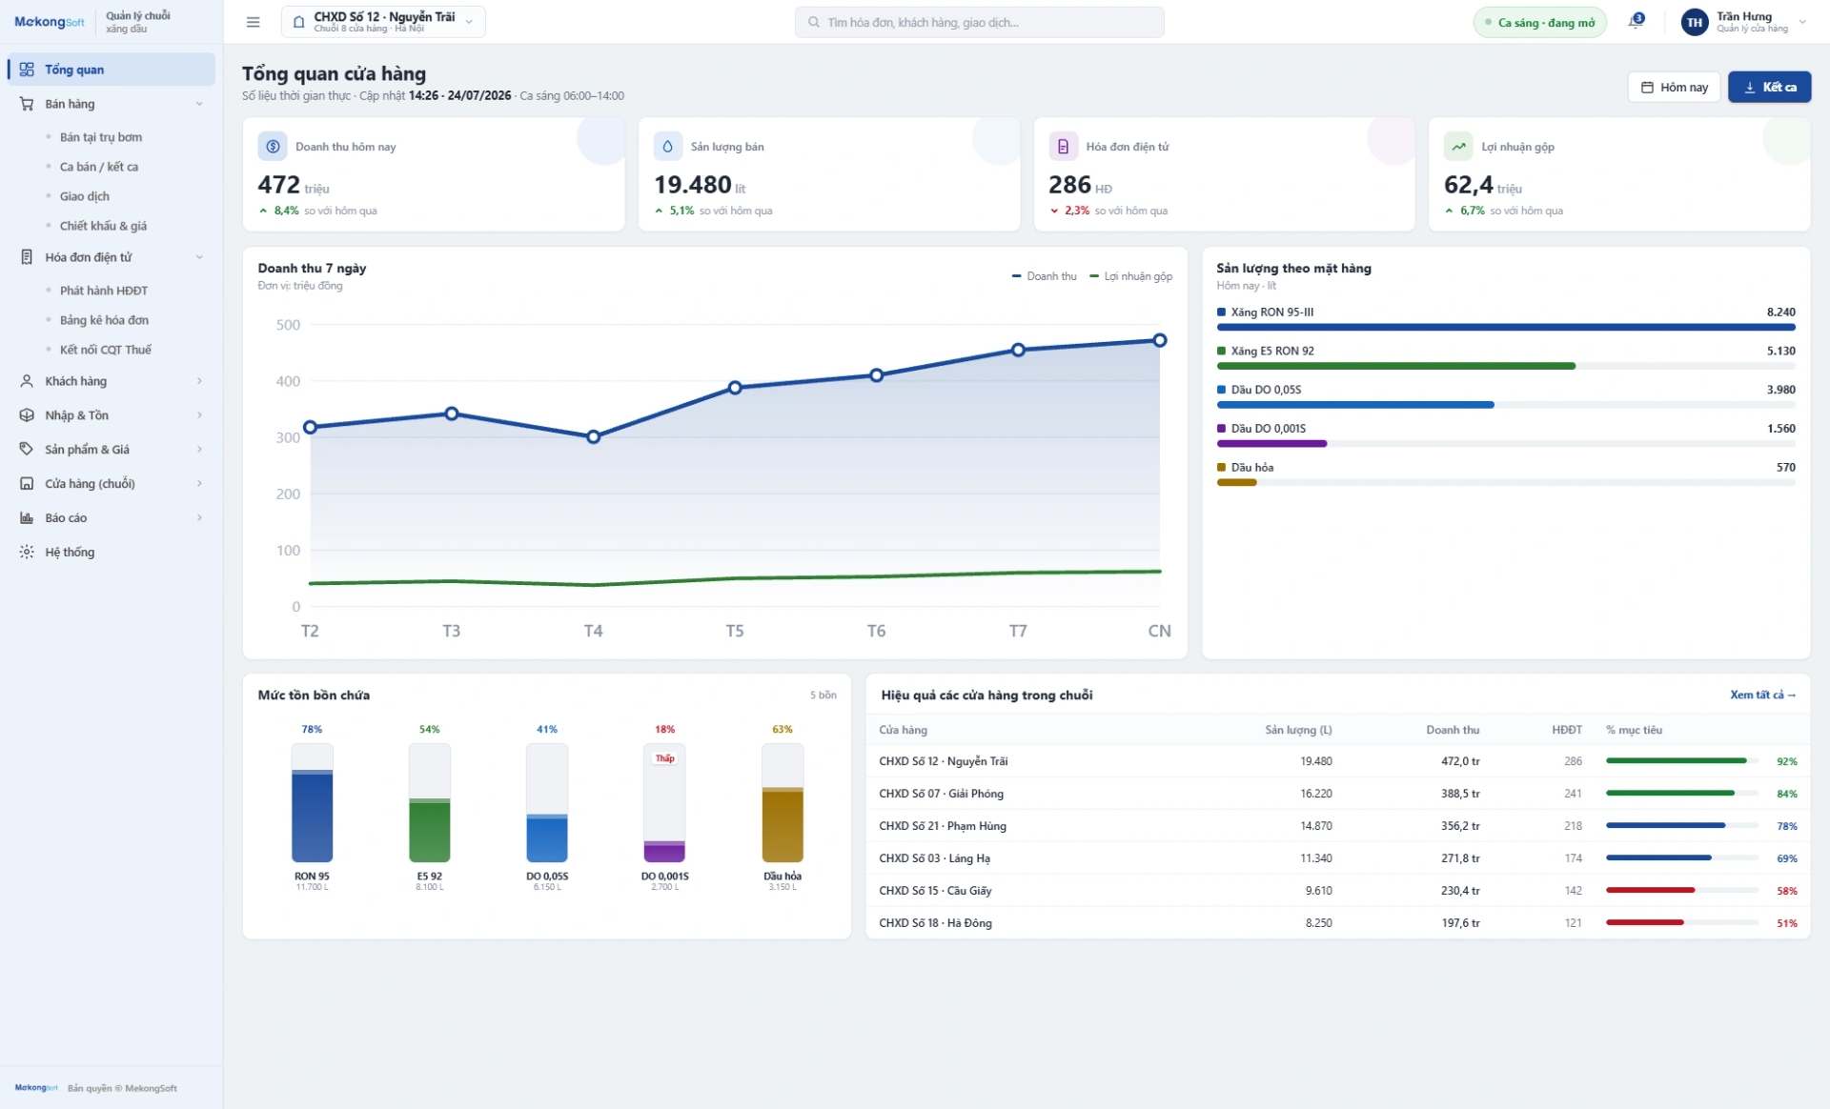Open the CHXD Số 12 store selector dropdown
The width and height of the screenshot is (1830, 1109).
383,22
